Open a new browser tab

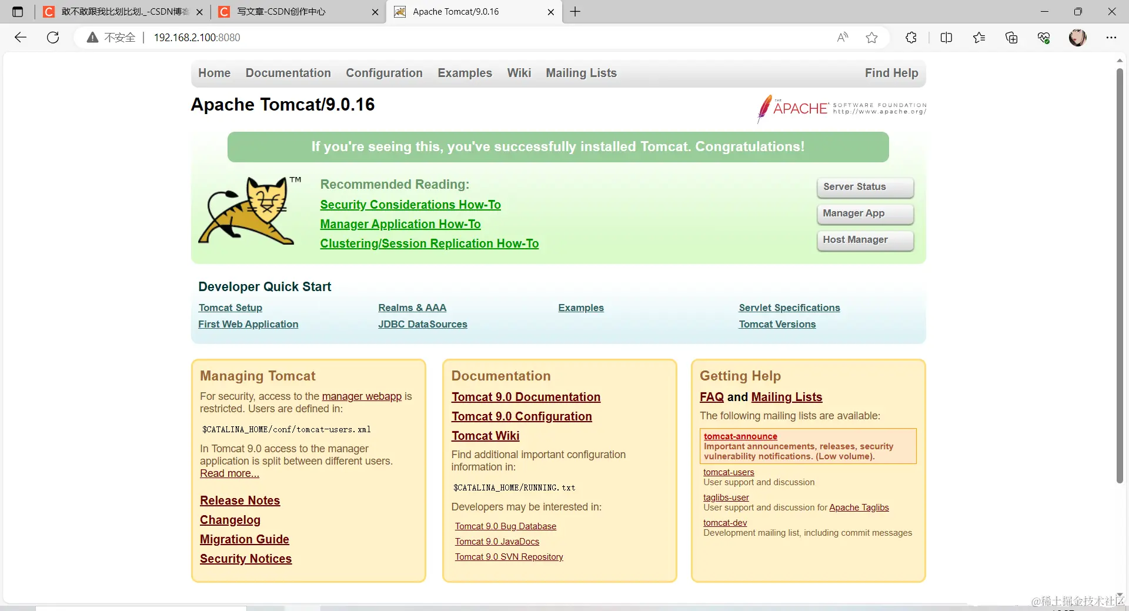[x=575, y=12]
